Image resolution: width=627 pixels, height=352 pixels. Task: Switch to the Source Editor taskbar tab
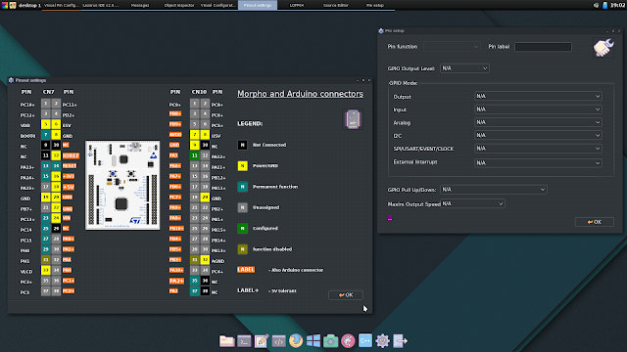point(335,5)
